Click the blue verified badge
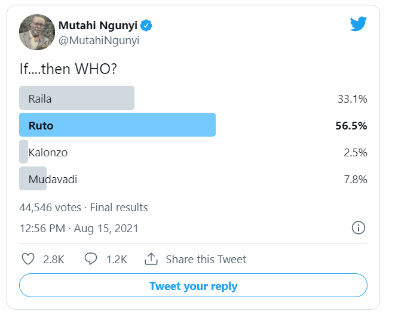 [146, 26]
